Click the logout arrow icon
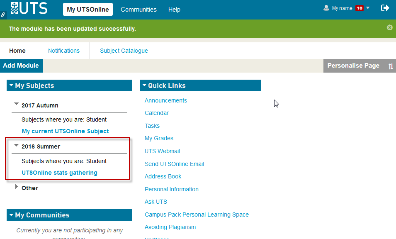 pos(385,8)
